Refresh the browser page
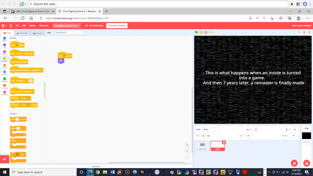The height and width of the screenshot is (176, 313). click(23, 18)
